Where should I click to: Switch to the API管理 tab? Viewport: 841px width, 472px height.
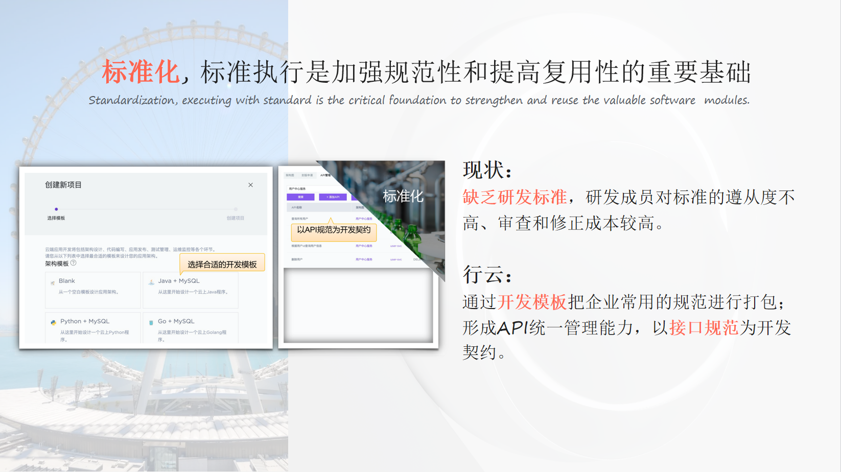pos(325,175)
